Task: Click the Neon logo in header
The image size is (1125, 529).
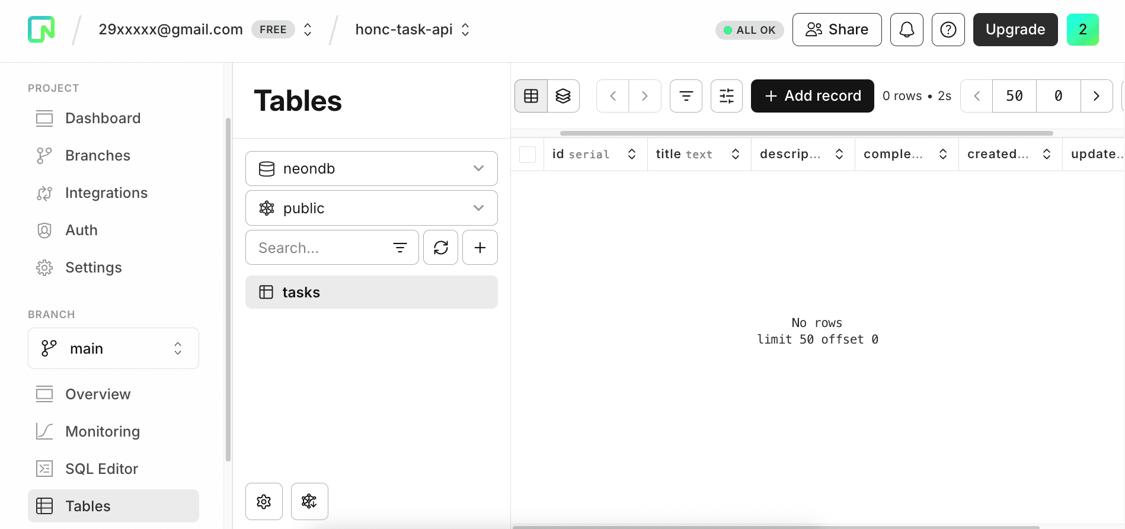Action: tap(41, 30)
